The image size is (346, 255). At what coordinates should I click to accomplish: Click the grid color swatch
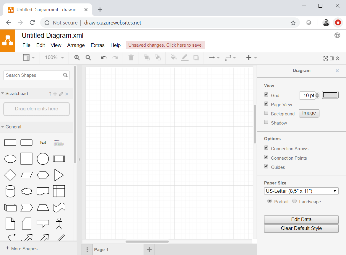[330, 95]
